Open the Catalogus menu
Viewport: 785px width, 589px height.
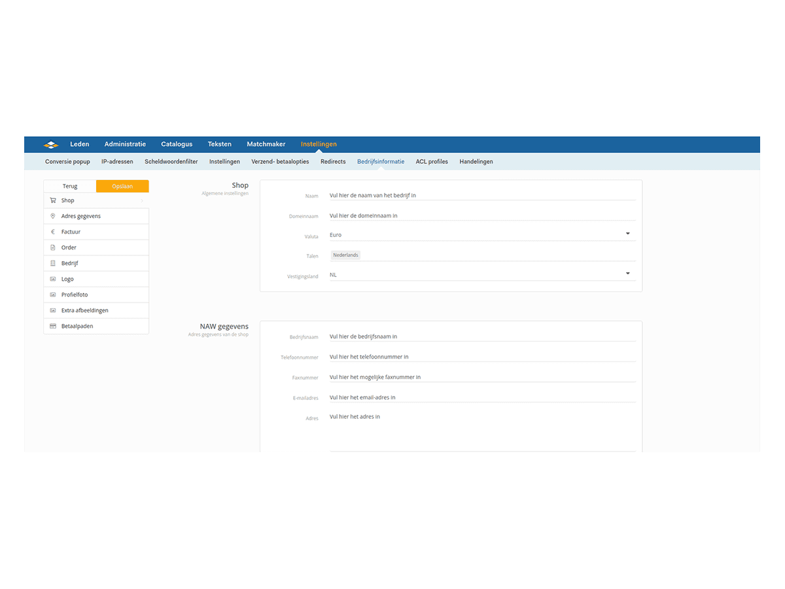pyautogui.click(x=177, y=145)
